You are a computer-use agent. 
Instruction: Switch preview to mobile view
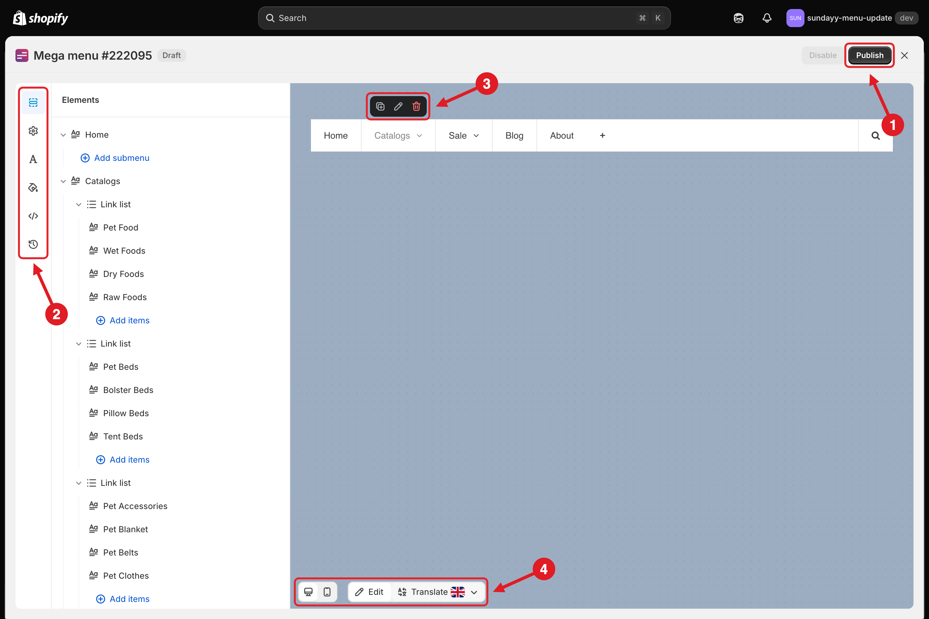(x=327, y=592)
